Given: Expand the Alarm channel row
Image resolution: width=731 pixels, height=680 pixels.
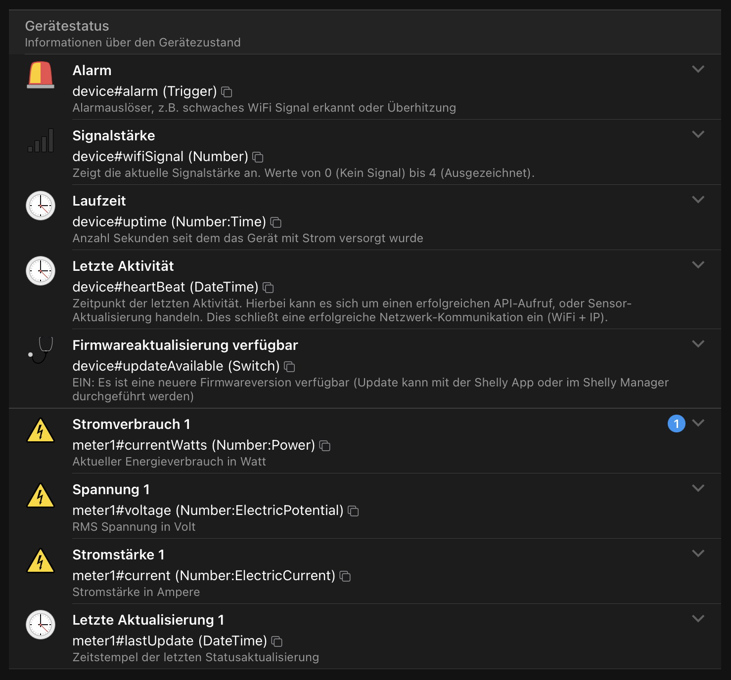Looking at the screenshot, I should (698, 69).
